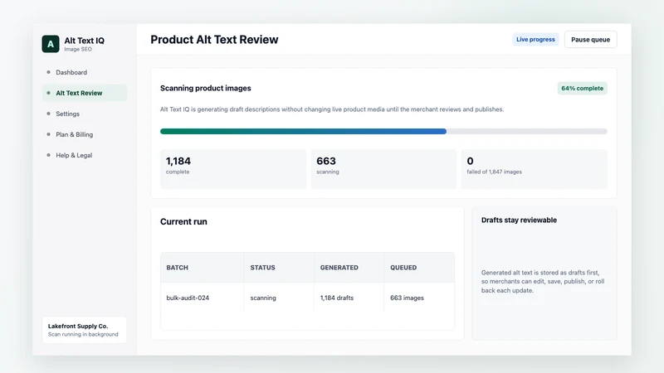The width and height of the screenshot is (664, 373).
Task: Click the BATCH column header
Action: point(203,268)
